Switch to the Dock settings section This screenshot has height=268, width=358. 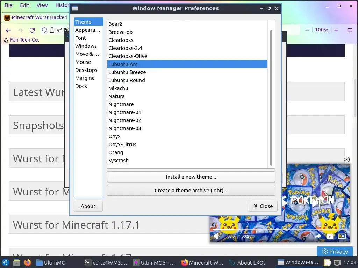pyautogui.click(x=88, y=86)
